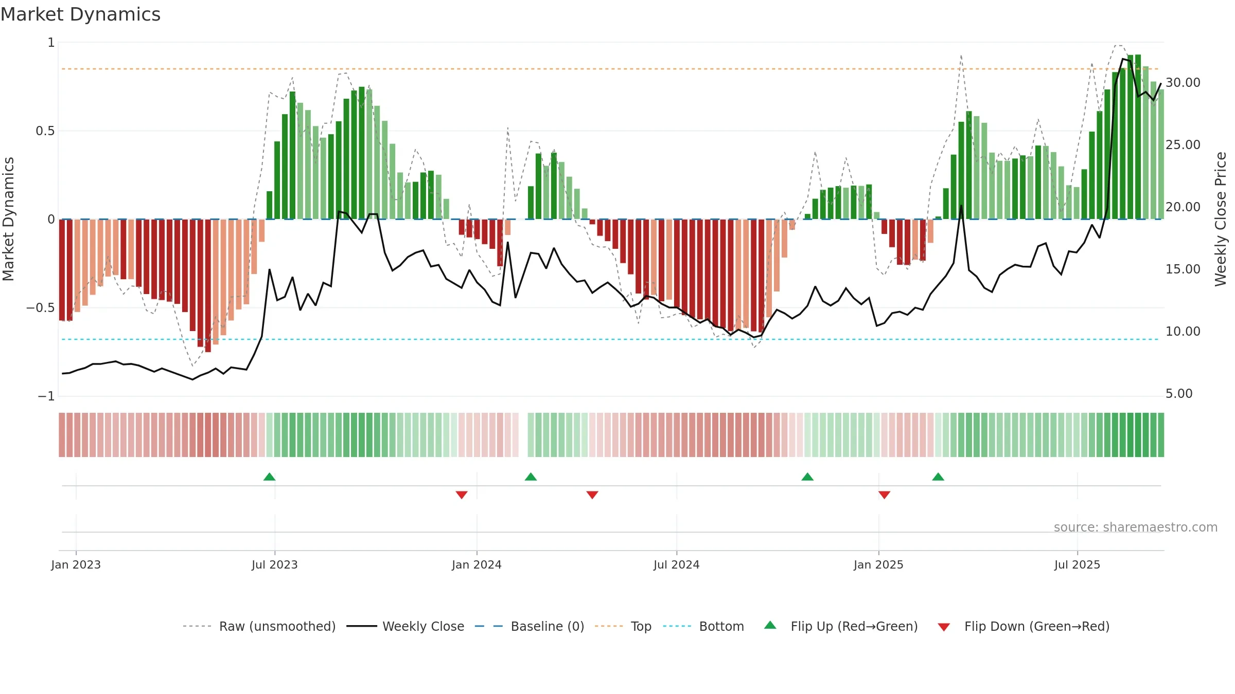Image resolution: width=1235 pixels, height=694 pixels.
Task: Click the 25.00 price axis label
Action: (x=1183, y=144)
